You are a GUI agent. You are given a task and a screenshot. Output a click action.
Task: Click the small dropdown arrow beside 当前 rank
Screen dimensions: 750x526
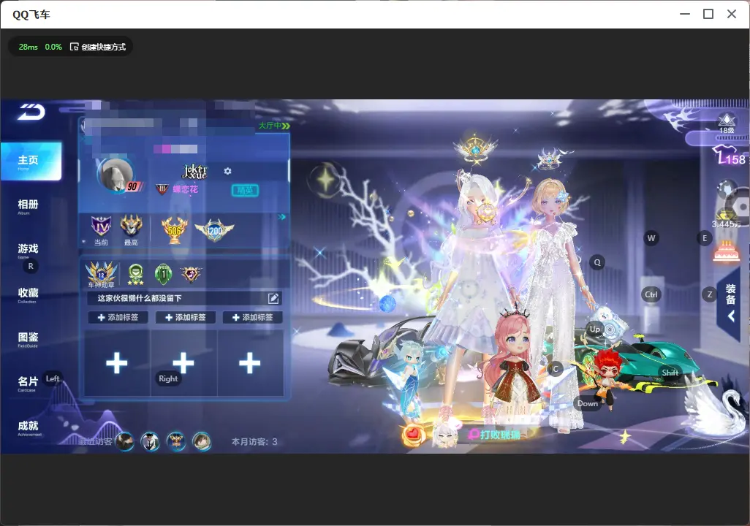84,242
